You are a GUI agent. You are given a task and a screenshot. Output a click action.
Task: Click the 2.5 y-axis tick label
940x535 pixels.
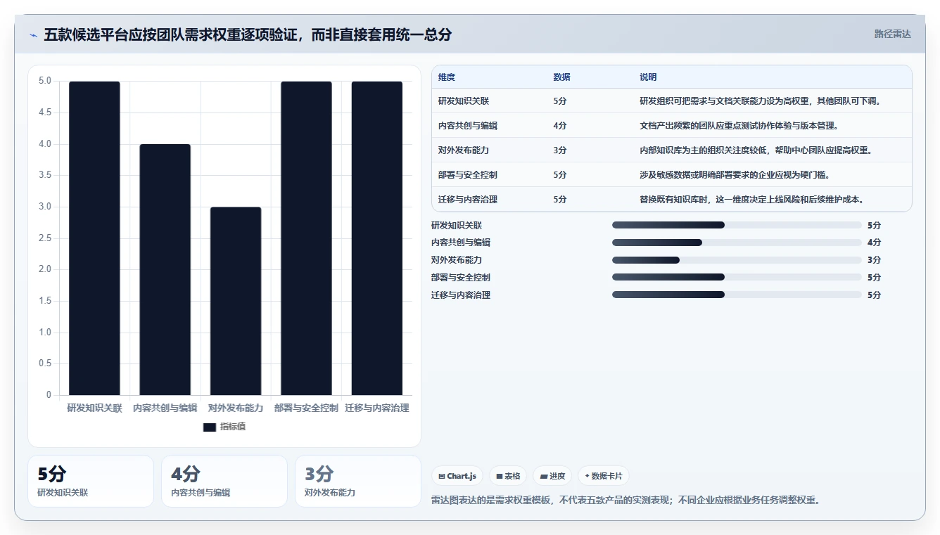pyautogui.click(x=45, y=238)
